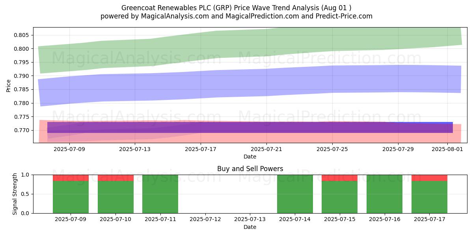This screenshot has height=236, width=473.
Task: Click the 0.780 price tick label
Action: [x=22, y=103]
